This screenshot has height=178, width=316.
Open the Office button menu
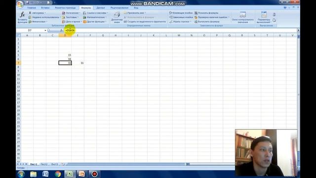click(x=20, y=4)
